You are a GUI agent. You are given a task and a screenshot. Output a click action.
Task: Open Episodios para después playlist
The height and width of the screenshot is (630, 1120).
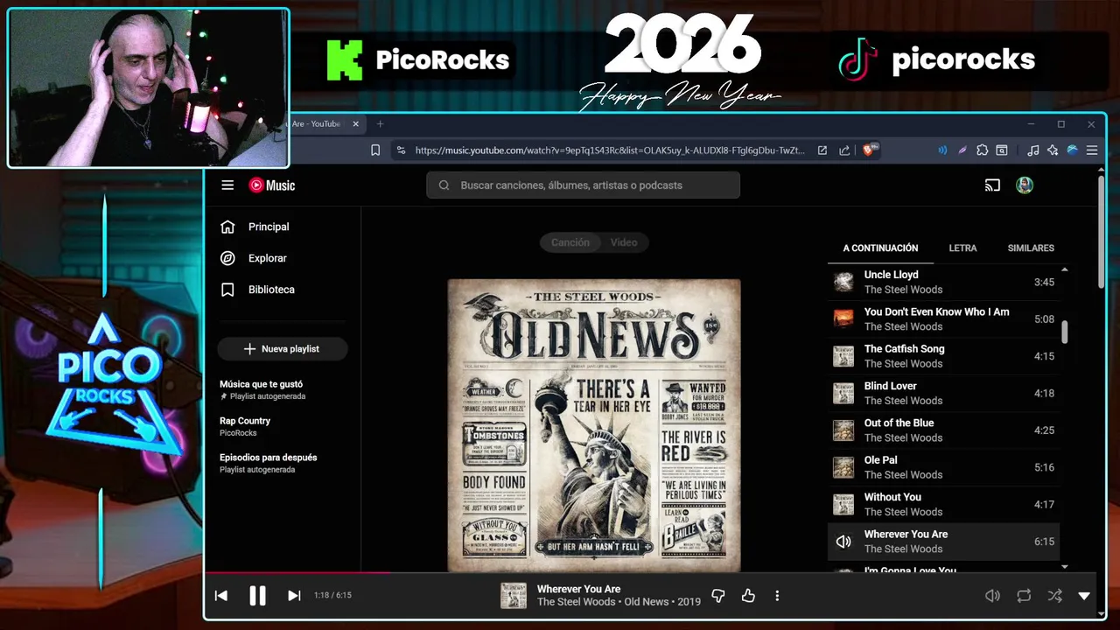tap(268, 463)
